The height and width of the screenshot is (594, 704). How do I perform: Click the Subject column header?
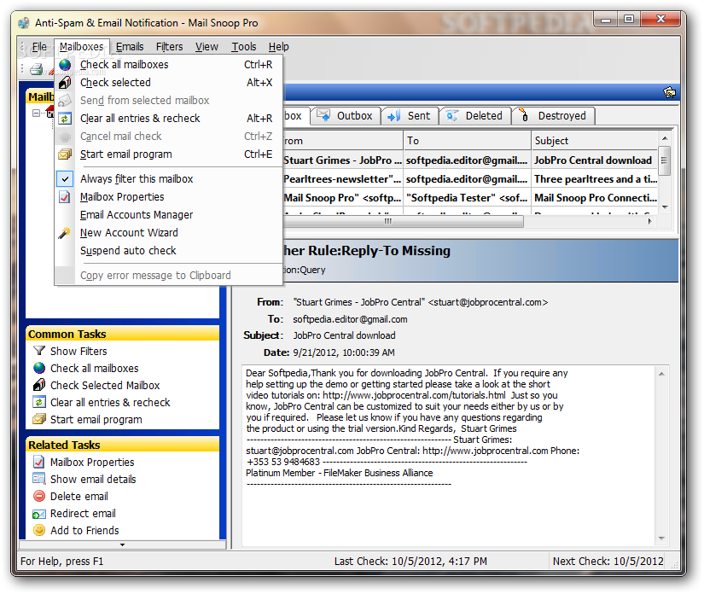click(x=595, y=141)
